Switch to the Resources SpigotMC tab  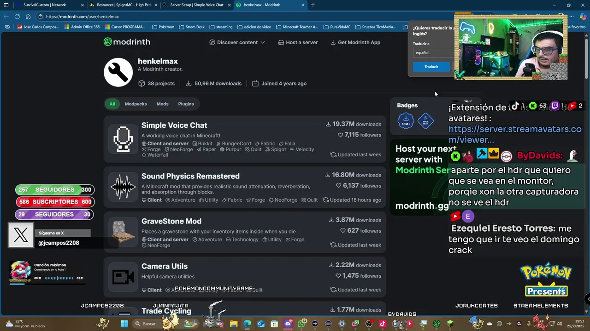pos(123,5)
